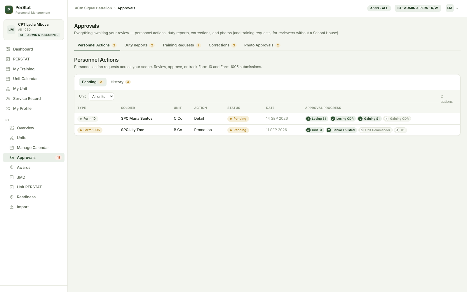Show the History sub-tab
Screen dimensions: 467x292
(x=120, y=82)
